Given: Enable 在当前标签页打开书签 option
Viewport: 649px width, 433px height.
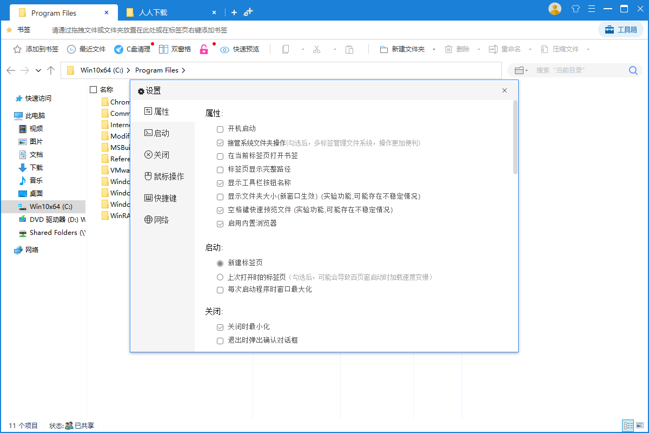Looking at the screenshot, I should coord(220,156).
